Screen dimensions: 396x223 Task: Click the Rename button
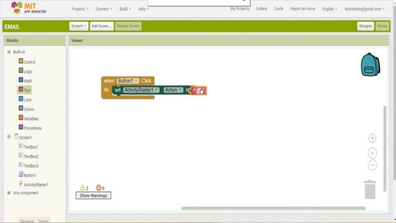(27, 221)
